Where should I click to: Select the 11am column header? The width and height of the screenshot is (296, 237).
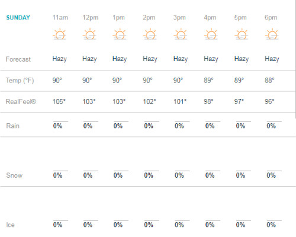[x=60, y=18]
